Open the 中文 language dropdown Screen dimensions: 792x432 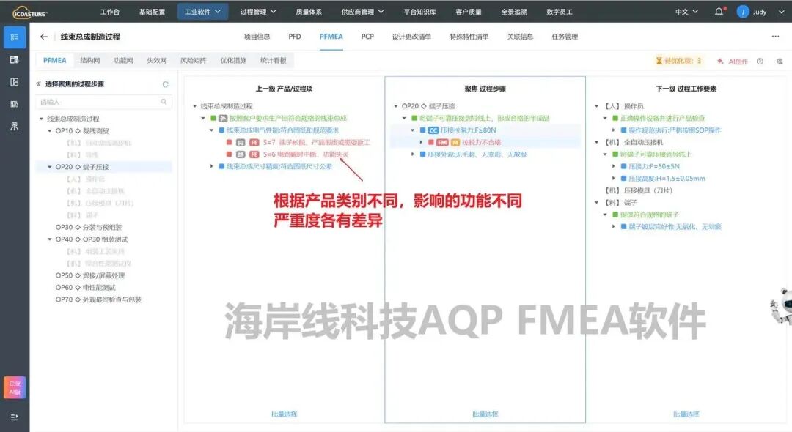click(686, 12)
